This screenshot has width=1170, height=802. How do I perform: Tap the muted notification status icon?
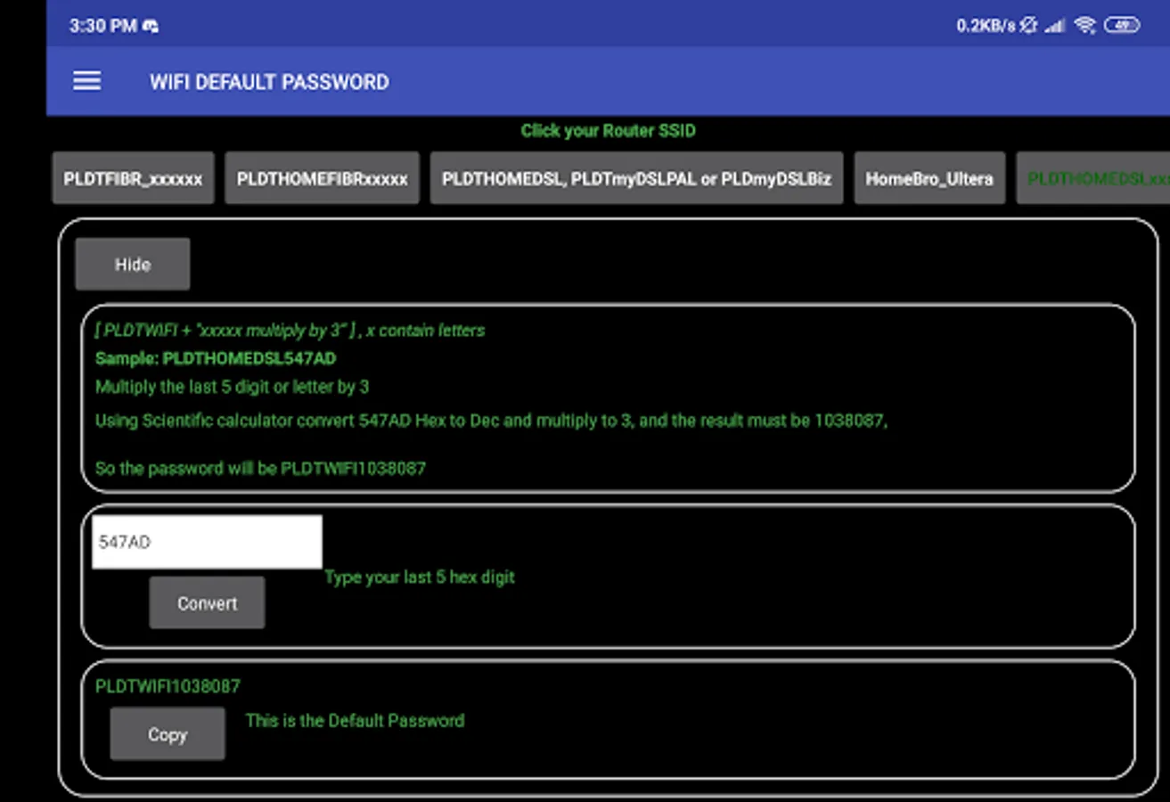point(1029,26)
